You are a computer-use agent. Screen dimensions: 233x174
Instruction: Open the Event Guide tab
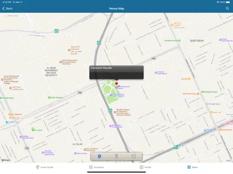[45, 167]
